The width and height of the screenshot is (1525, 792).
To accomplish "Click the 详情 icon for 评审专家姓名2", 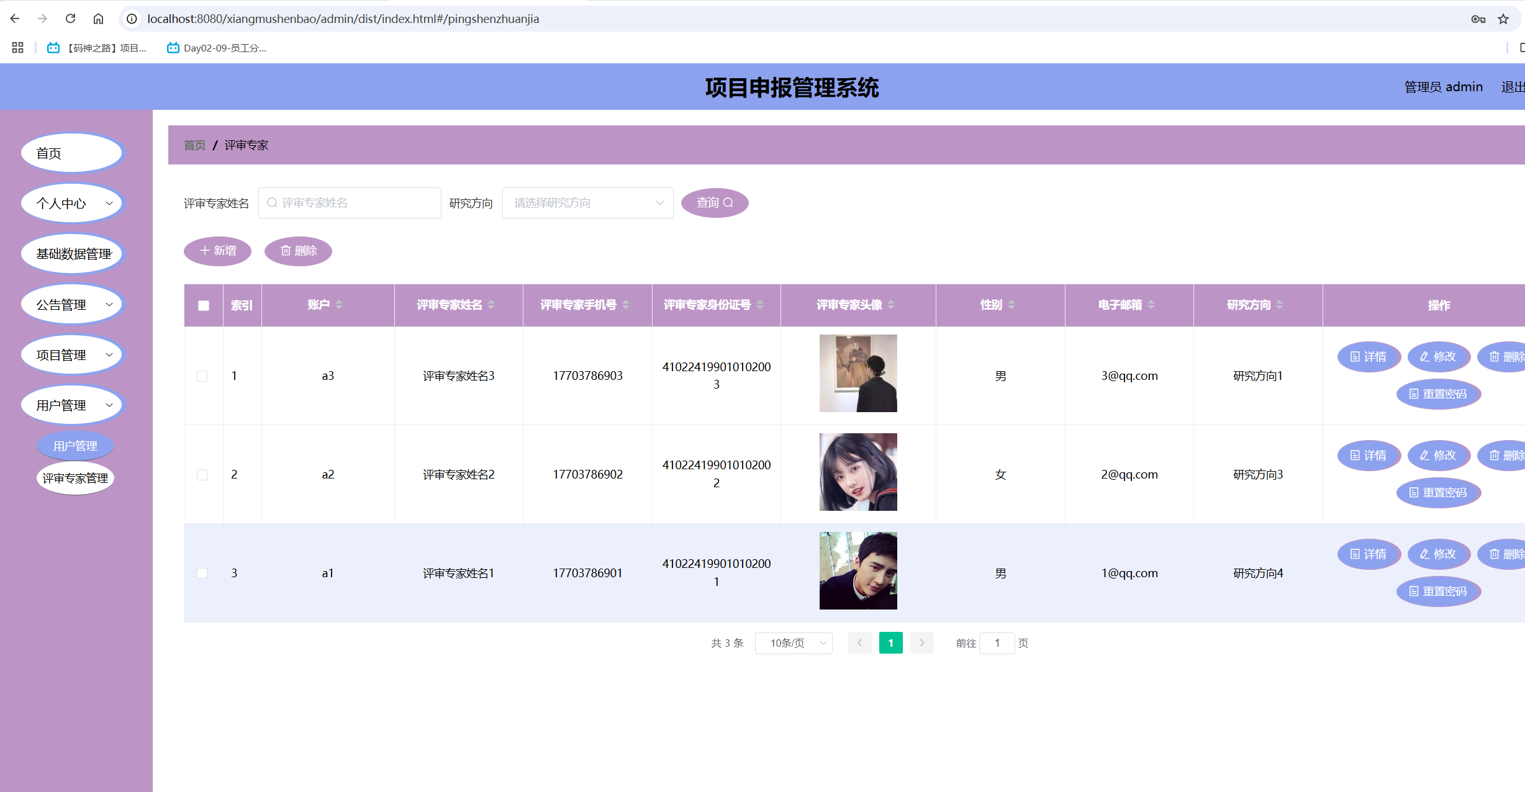I will [1355, 455].
